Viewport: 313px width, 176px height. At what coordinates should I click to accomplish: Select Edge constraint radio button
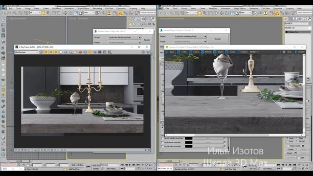tap(297, 138)
